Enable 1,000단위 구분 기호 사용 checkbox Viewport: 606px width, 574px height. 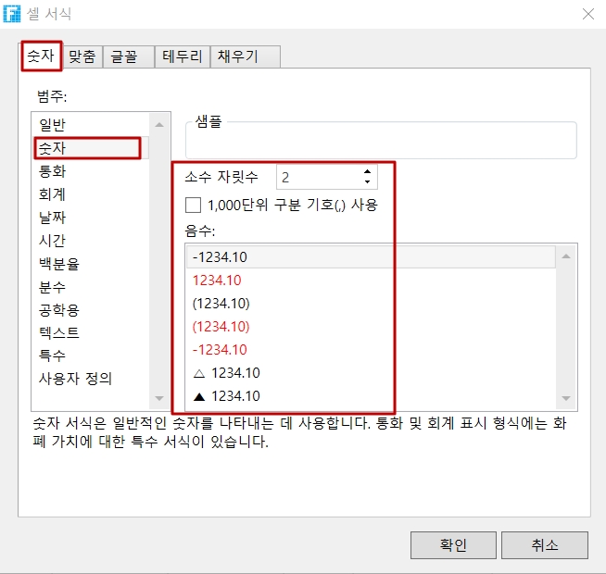pos(194,205)
